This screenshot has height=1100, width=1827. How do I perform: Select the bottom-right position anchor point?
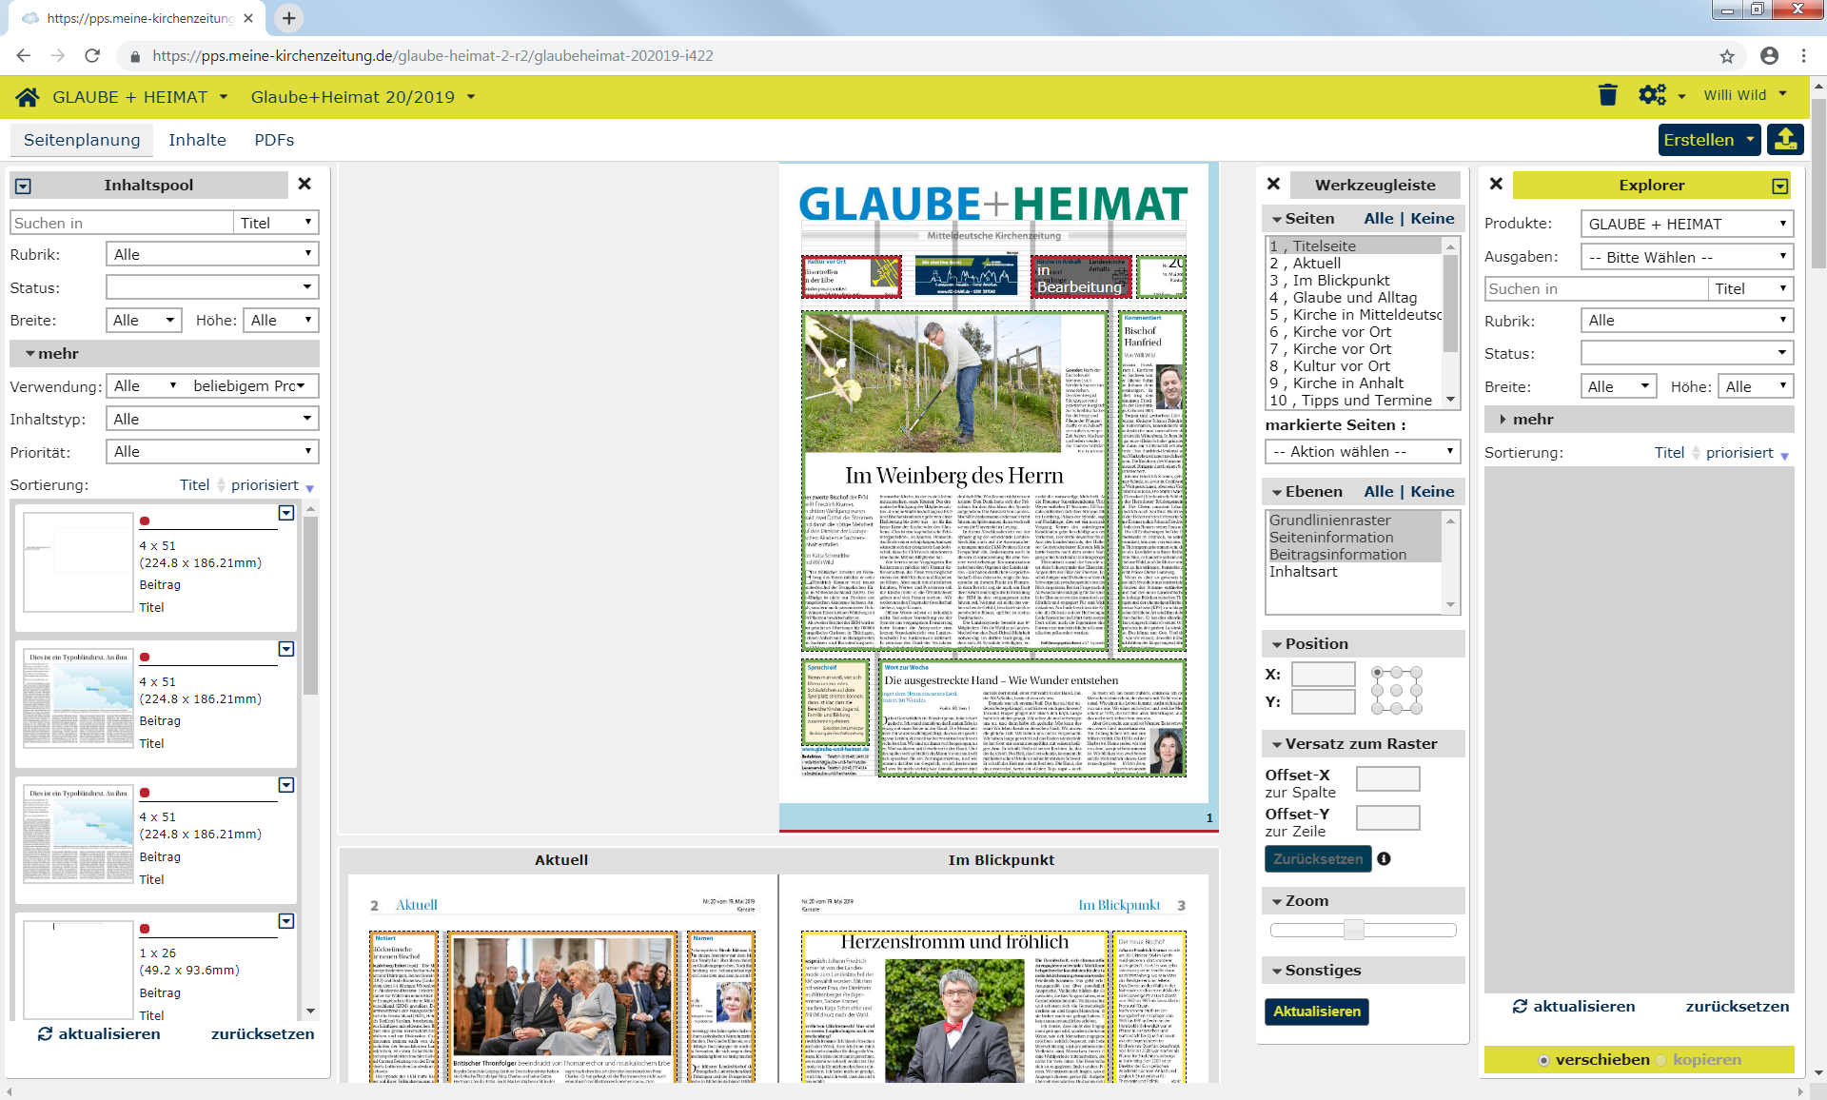click(1416, 708)
